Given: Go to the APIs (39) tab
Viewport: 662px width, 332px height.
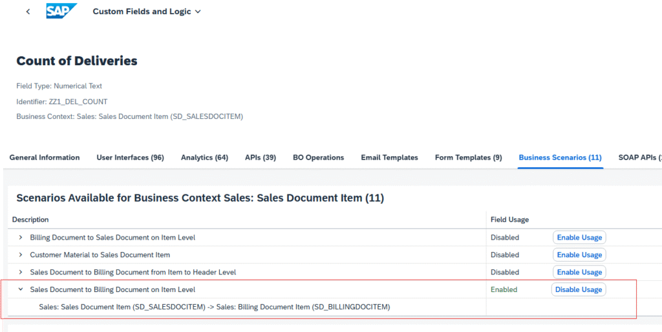Looking at the screenshot, I should tap(261, 158).
